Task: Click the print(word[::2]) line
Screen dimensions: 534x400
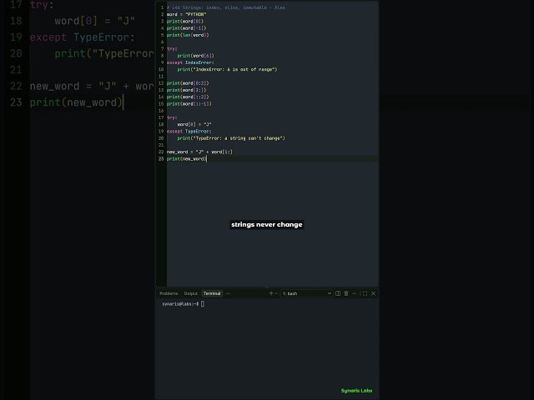Action: (x=188, y=97)
